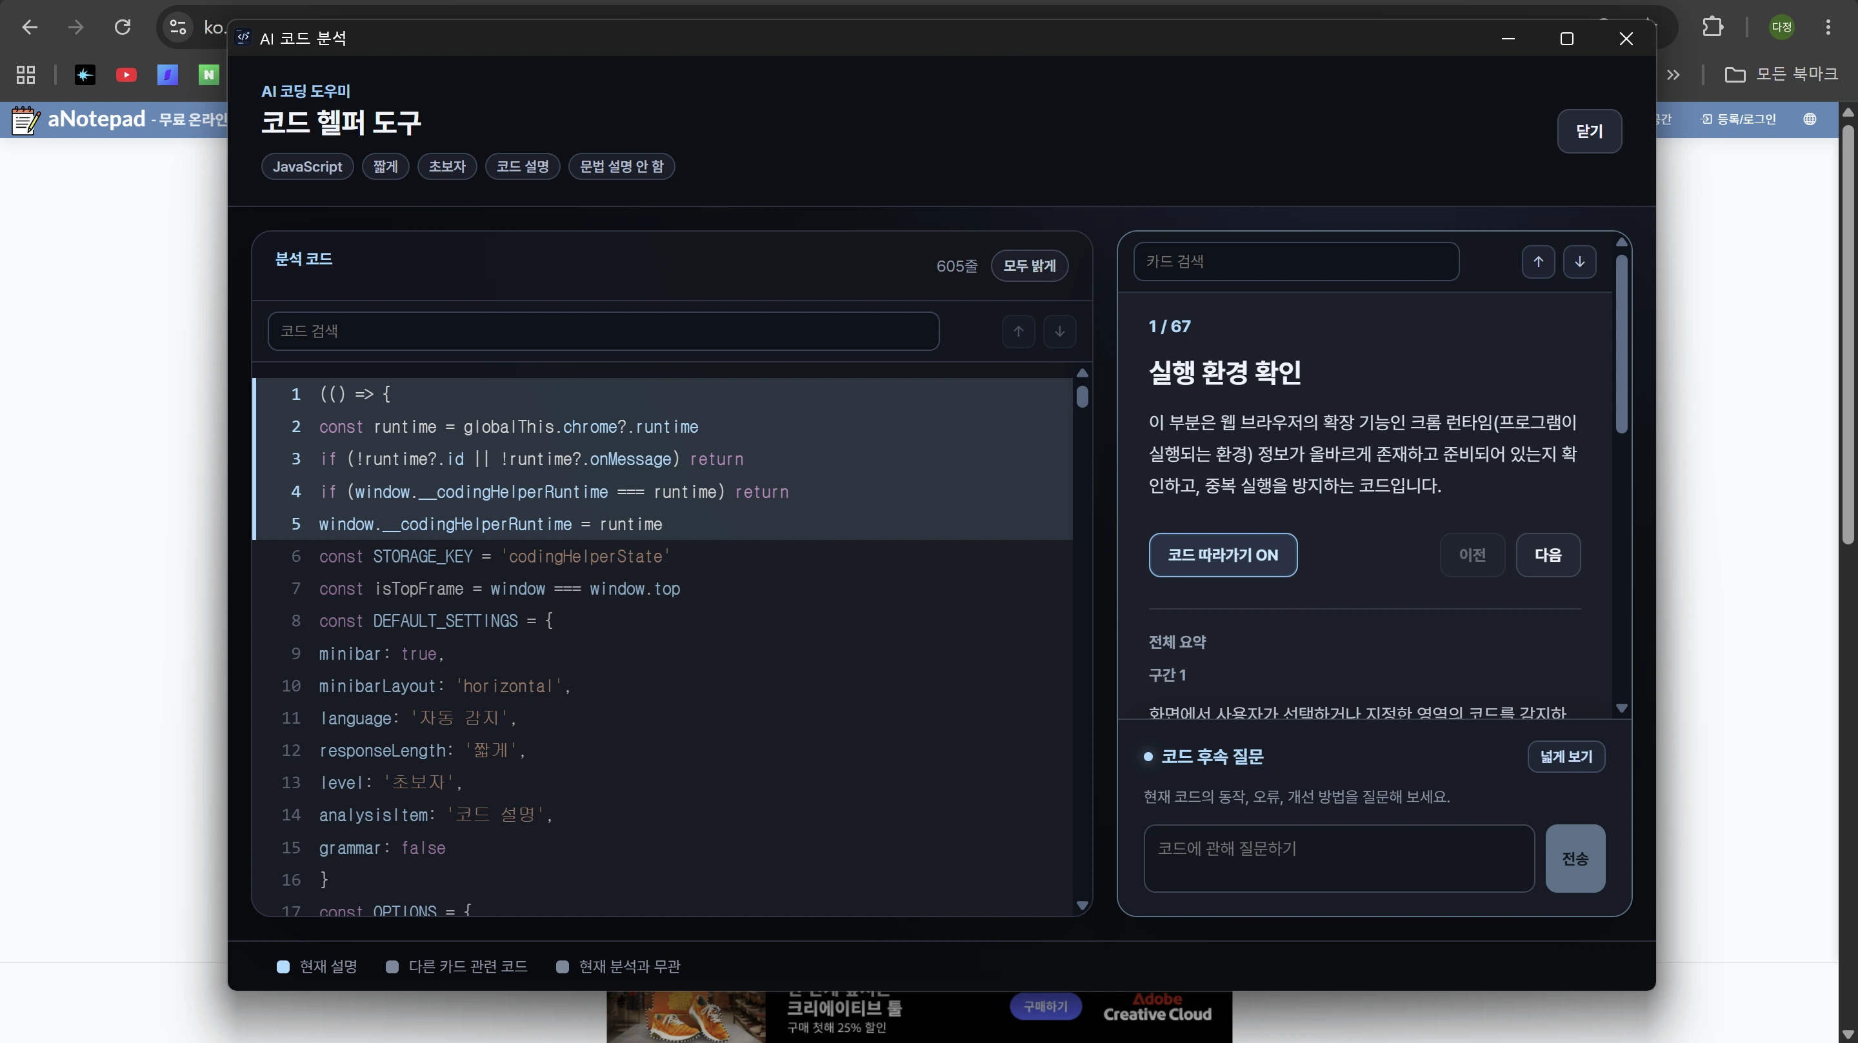Open 등록/로그인 link on aNotepad
This screenshot has width=1858, height=1043.
pos(1738,119)
